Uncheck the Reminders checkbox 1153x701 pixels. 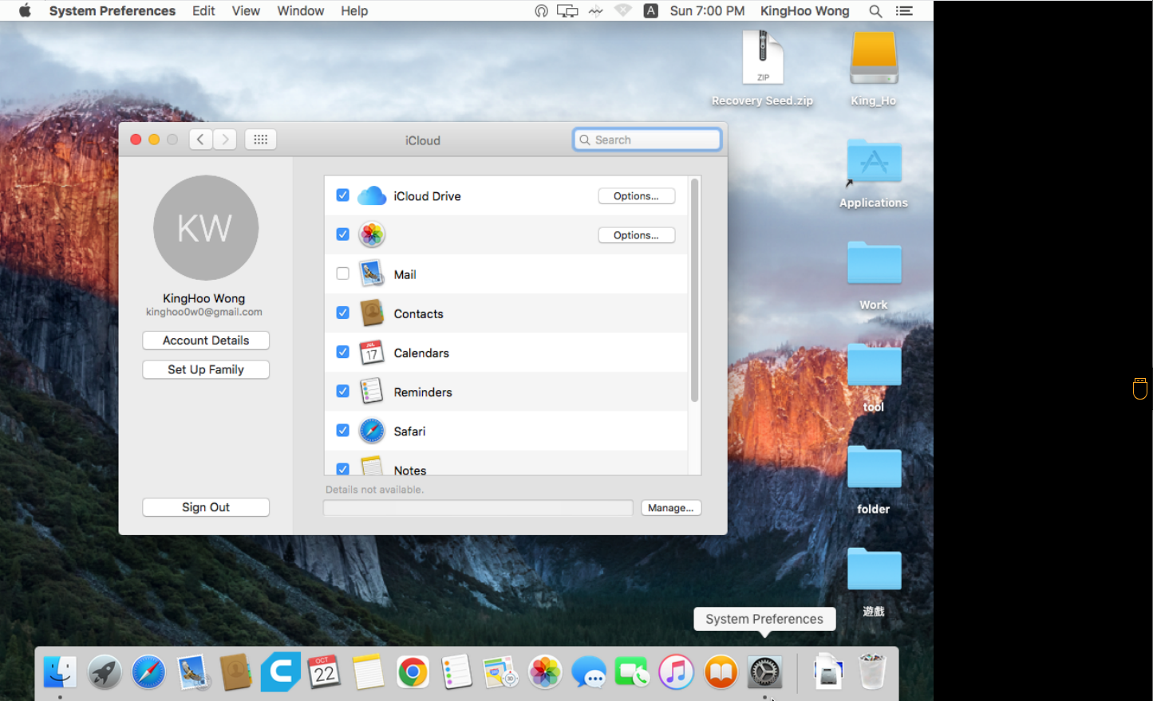pos(343,391)
